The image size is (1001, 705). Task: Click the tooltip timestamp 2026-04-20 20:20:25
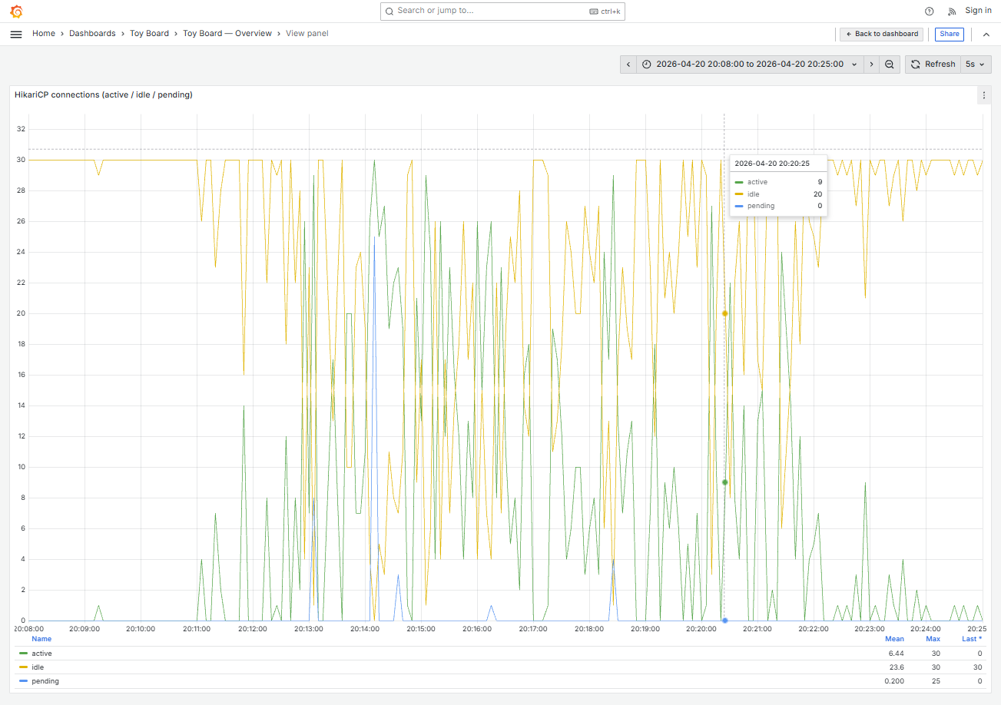[772, 164]
